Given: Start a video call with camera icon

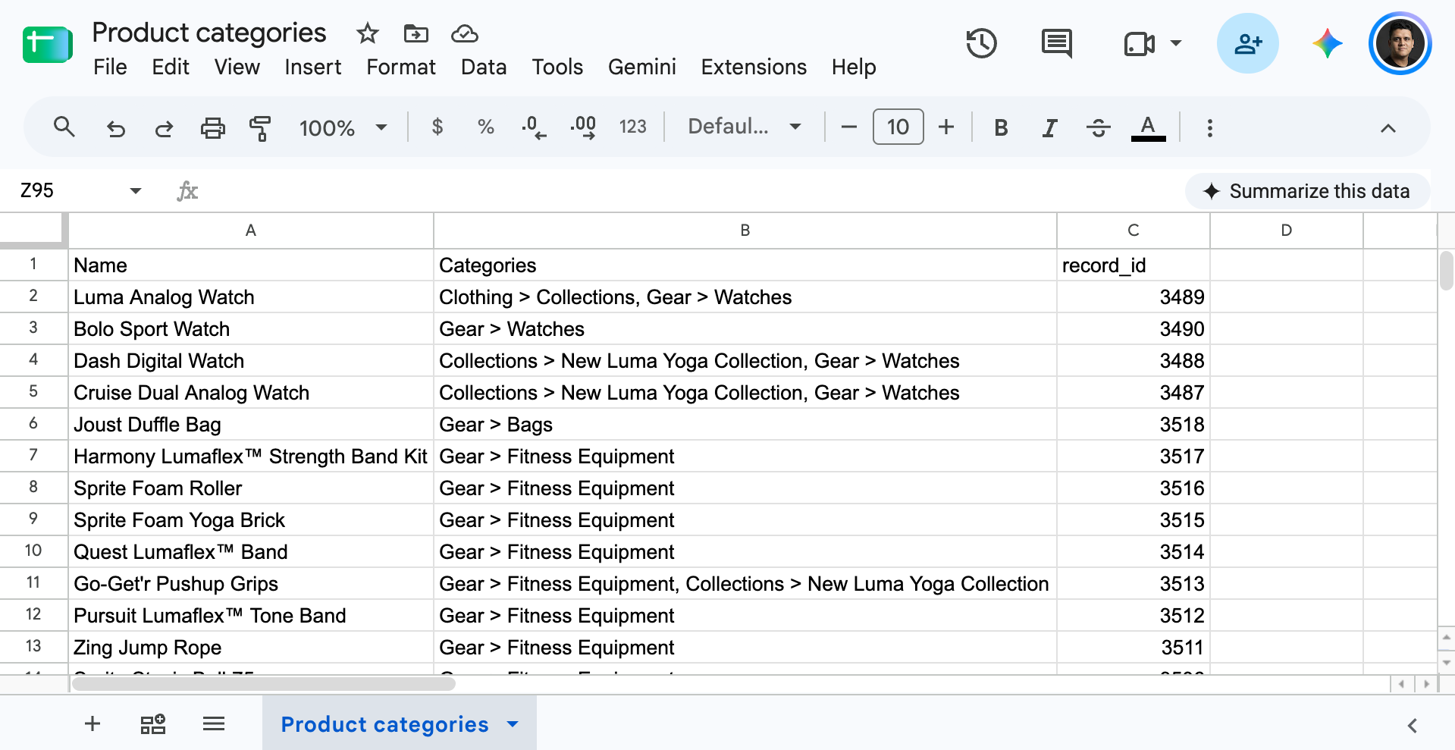Looking at the screenshot, I should 1139,43.
